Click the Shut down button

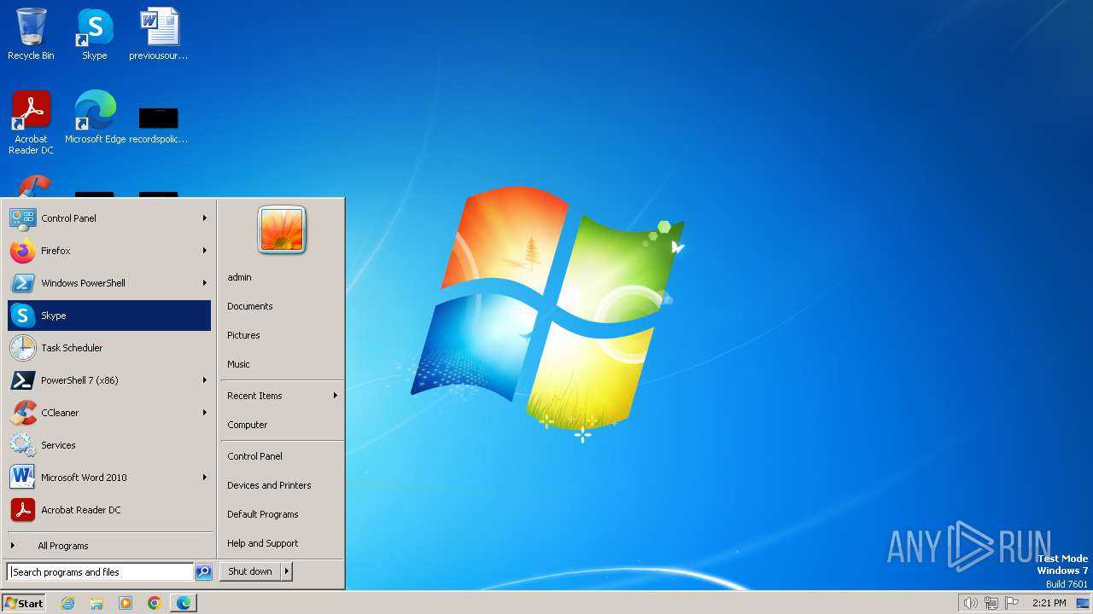[250, 571]
